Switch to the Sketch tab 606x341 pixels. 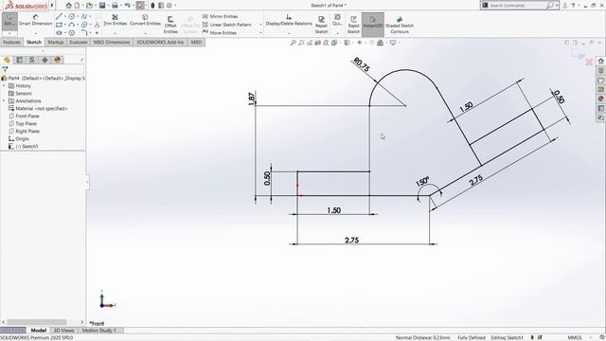click(34, 42)
